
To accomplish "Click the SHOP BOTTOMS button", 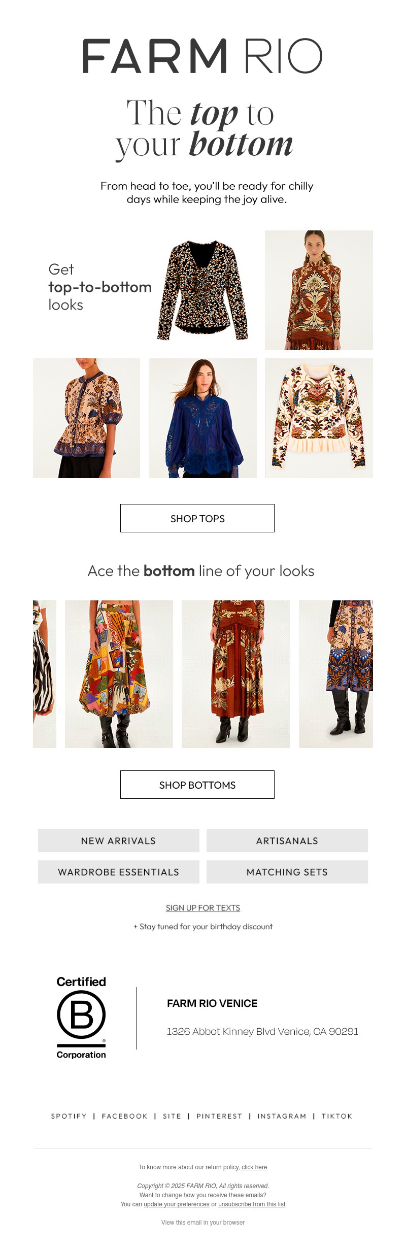I will [197, 785].
